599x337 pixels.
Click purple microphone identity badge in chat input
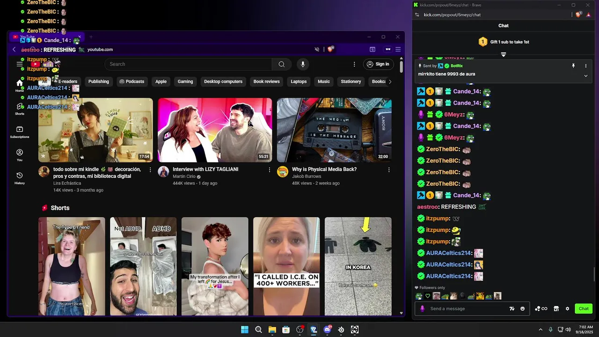(423, 308)
